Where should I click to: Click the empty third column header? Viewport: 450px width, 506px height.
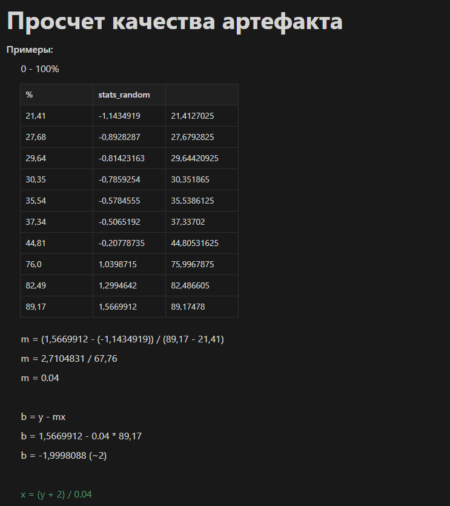(202, 95)
